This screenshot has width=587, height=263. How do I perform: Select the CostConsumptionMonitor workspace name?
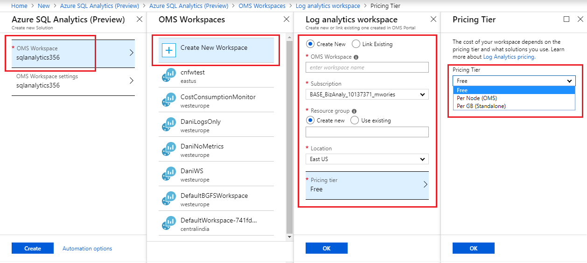click(218, 97)
